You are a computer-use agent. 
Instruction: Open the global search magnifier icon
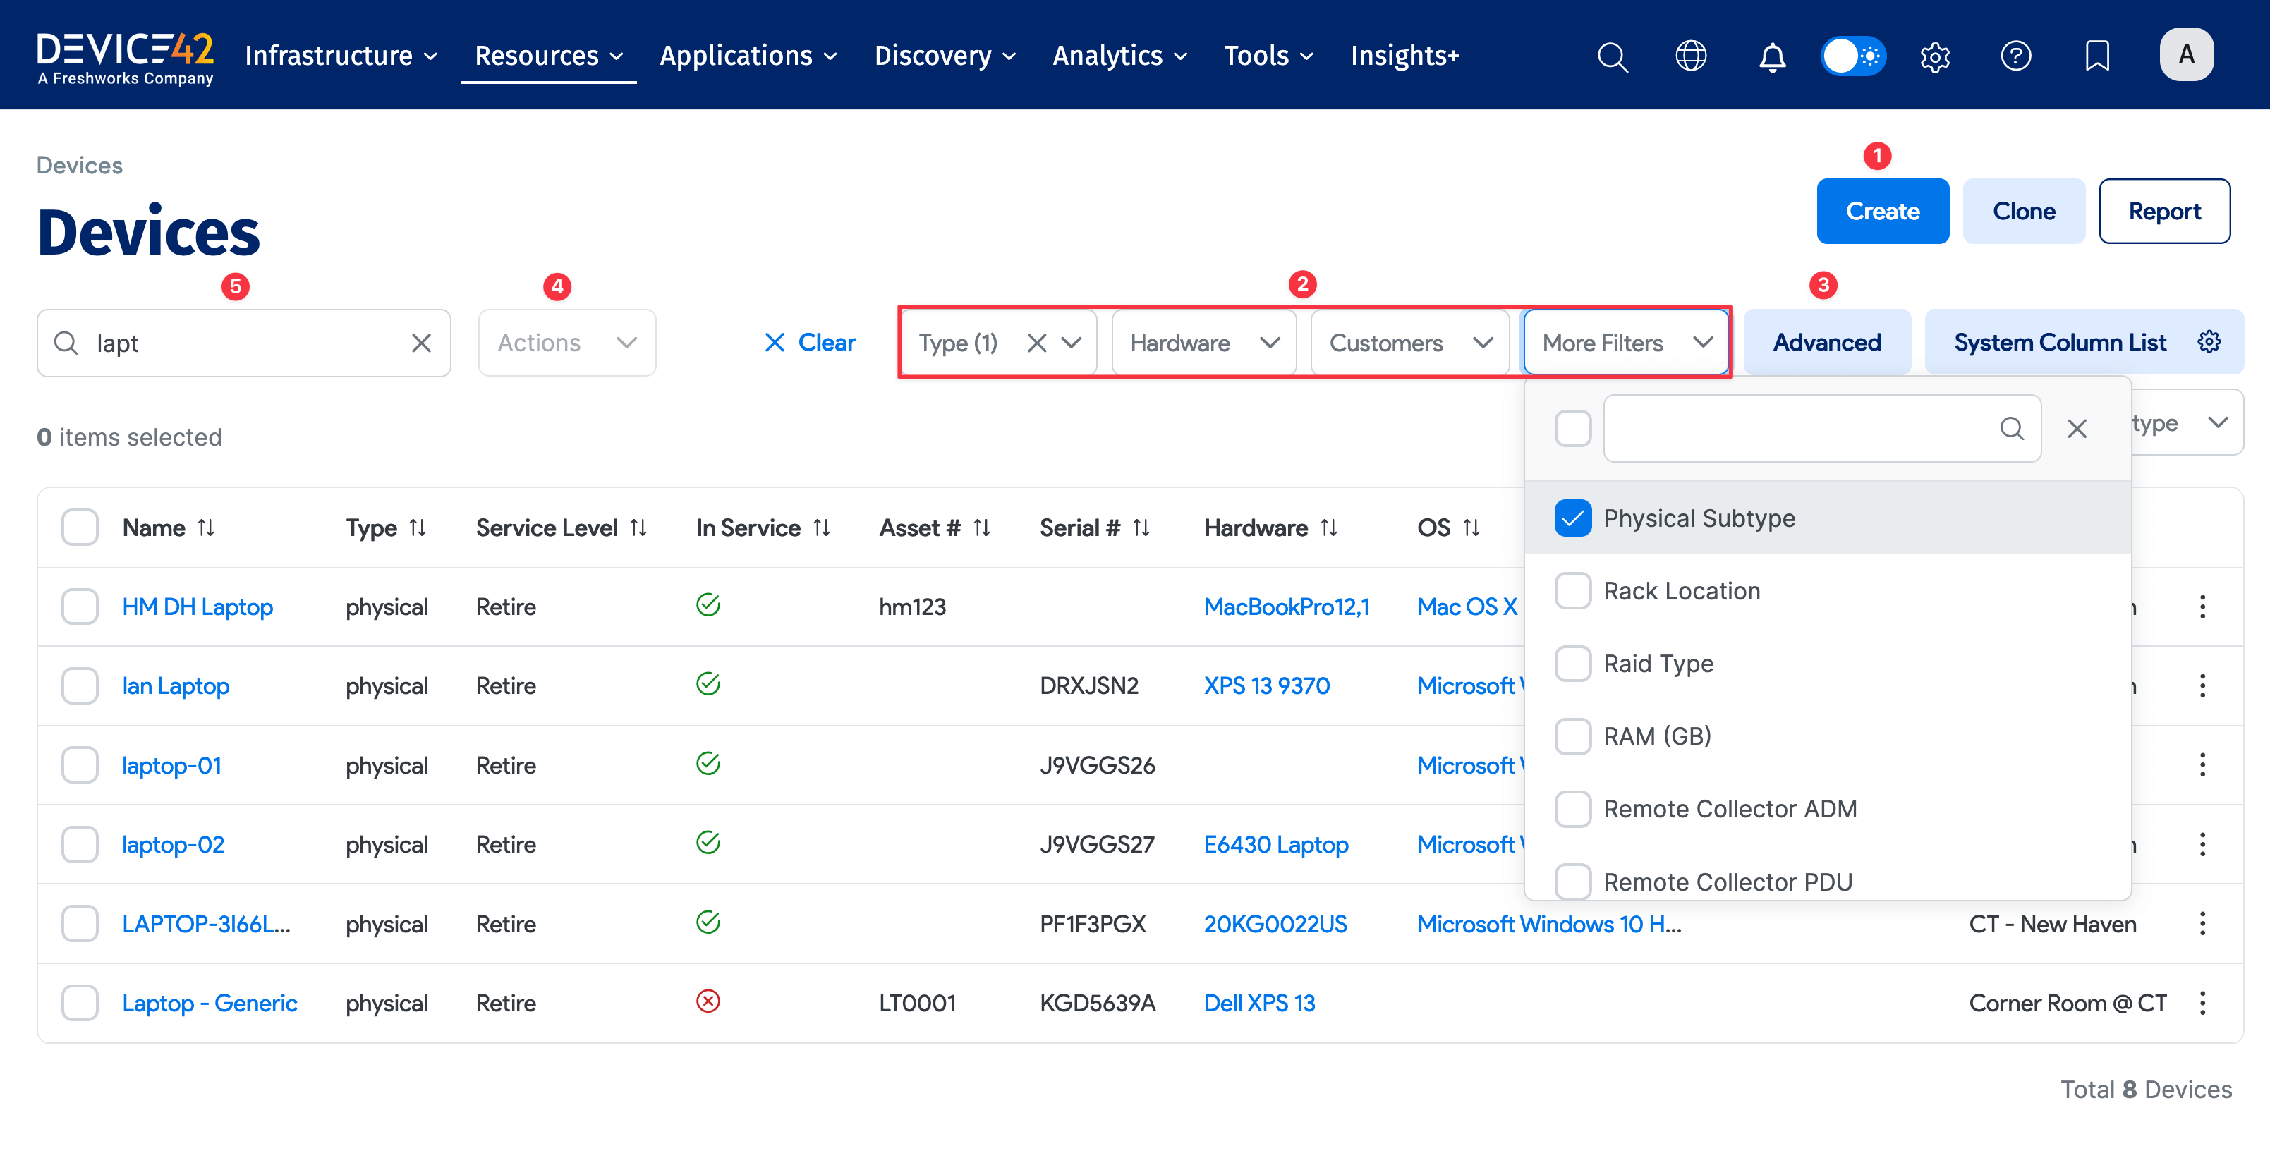[x=1613, y=56]
